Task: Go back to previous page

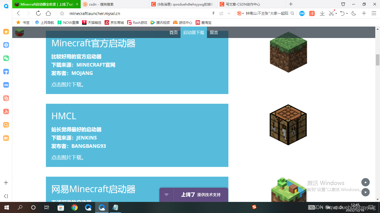Action: tap(18, 13)
